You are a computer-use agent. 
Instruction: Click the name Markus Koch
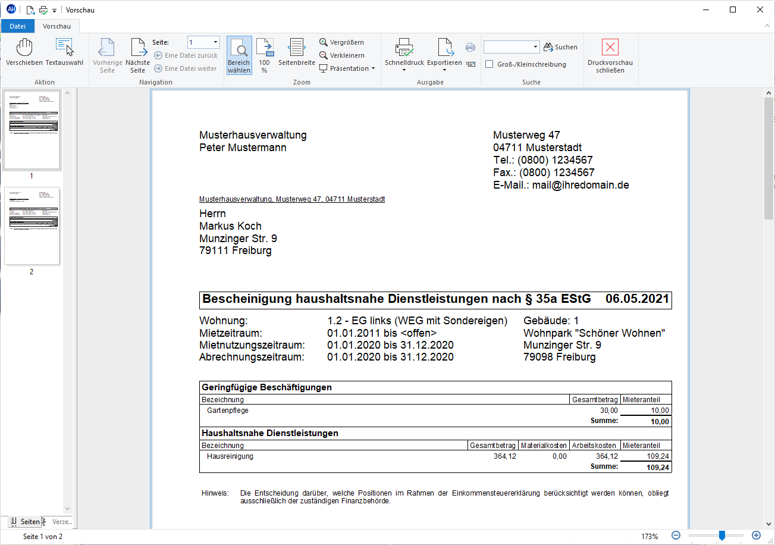coord(230,226)
